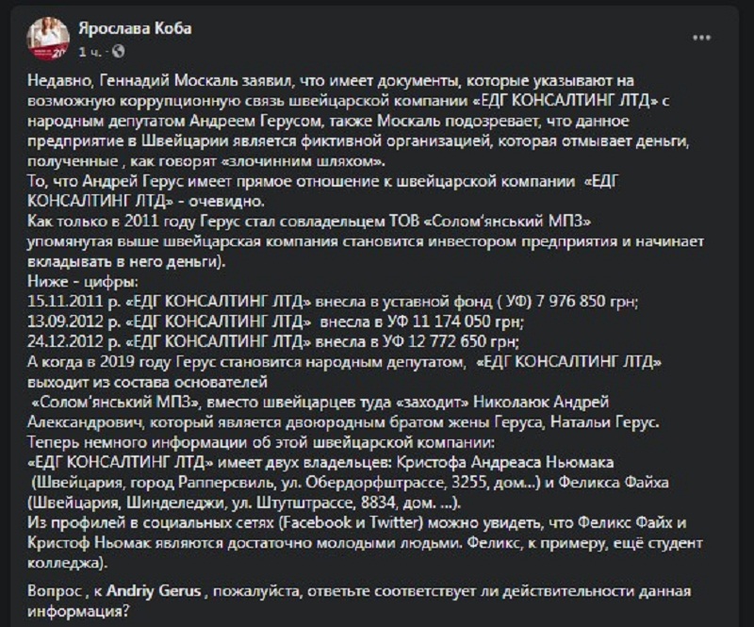Open Ярослава Коба's profile picture

coord(46,38)
